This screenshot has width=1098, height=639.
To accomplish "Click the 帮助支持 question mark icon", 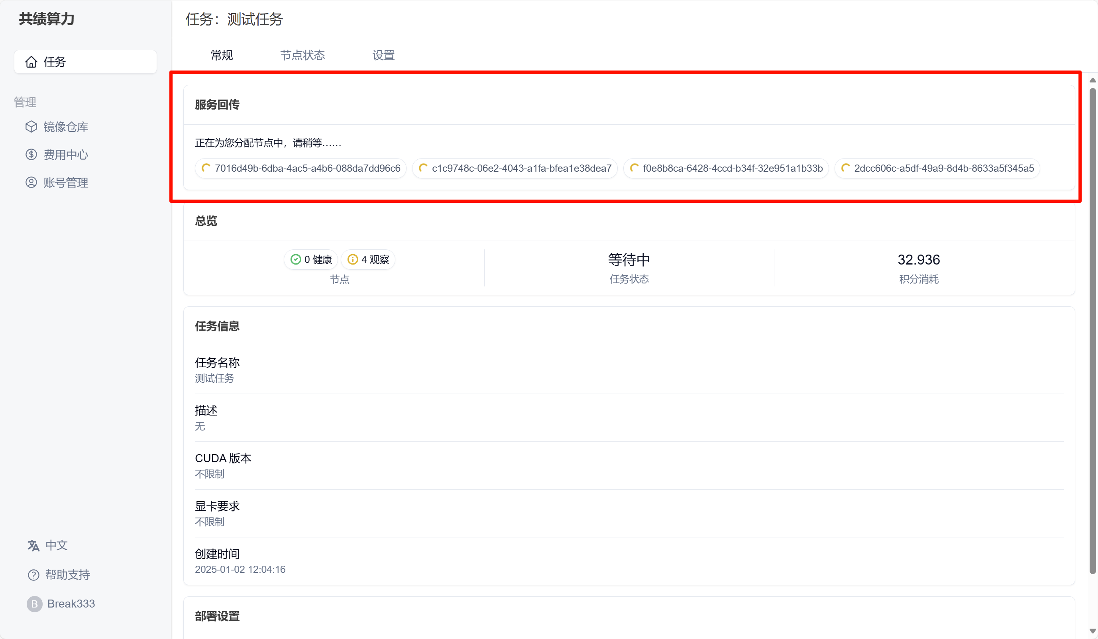I will [x=33, y=575].
